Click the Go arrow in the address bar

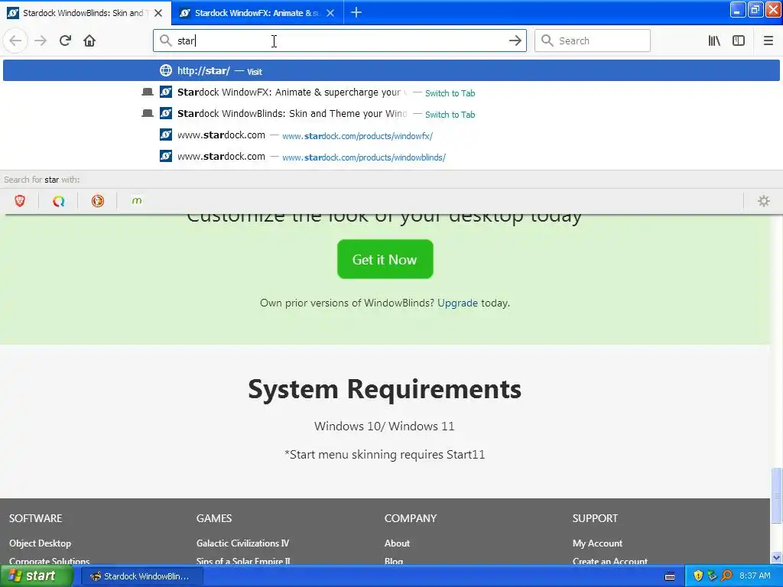(515, 41)
